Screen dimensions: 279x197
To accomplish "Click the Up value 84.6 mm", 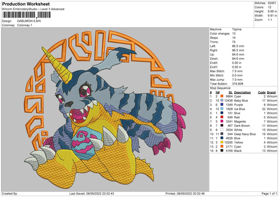I will pyautogui.click(x=238, y=54).
